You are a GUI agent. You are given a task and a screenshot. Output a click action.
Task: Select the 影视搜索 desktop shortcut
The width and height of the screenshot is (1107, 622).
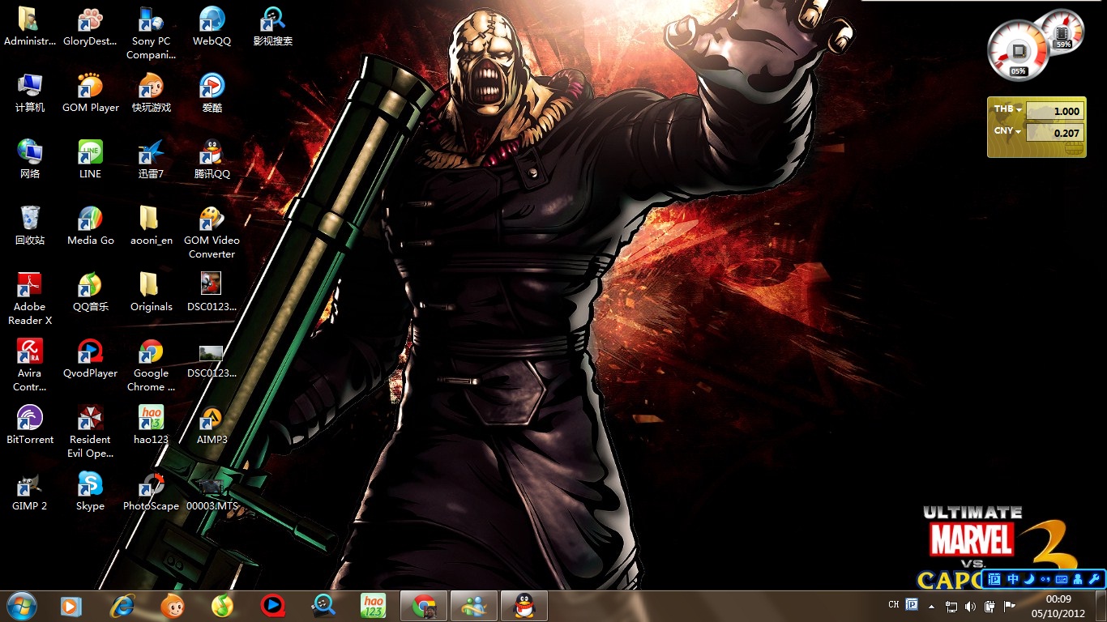point(272,27)
